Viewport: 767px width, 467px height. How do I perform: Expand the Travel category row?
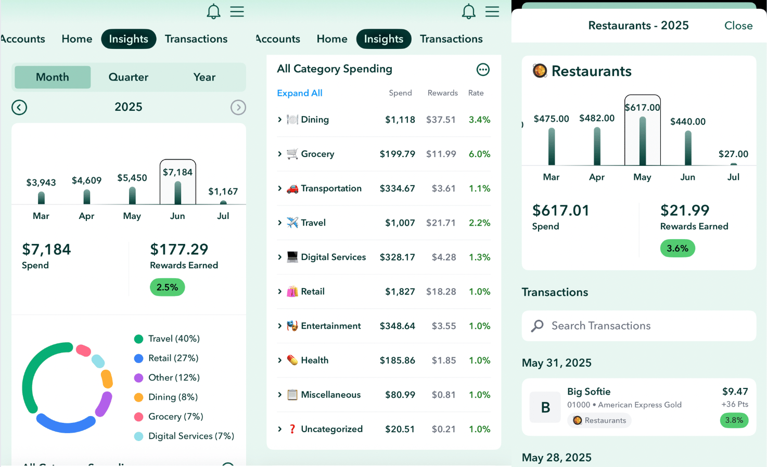[279, 223]
